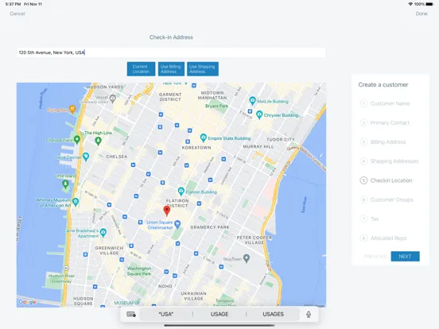
Task: Tap the TUDOR CITY map label
Action: pyautogui.click(x=281, y=139)
